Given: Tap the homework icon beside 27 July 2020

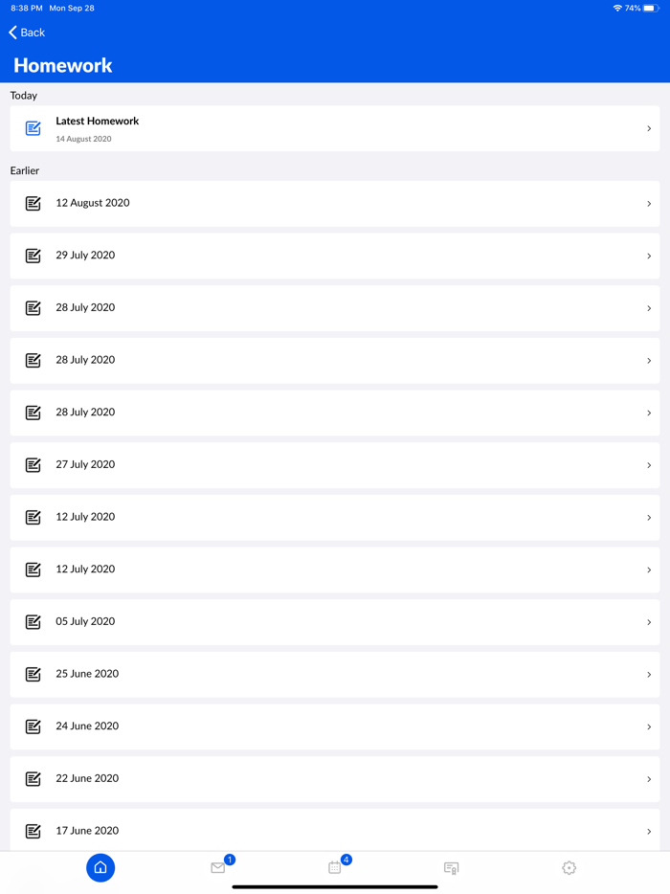Looking at the screenshot, I should [33, 464].
